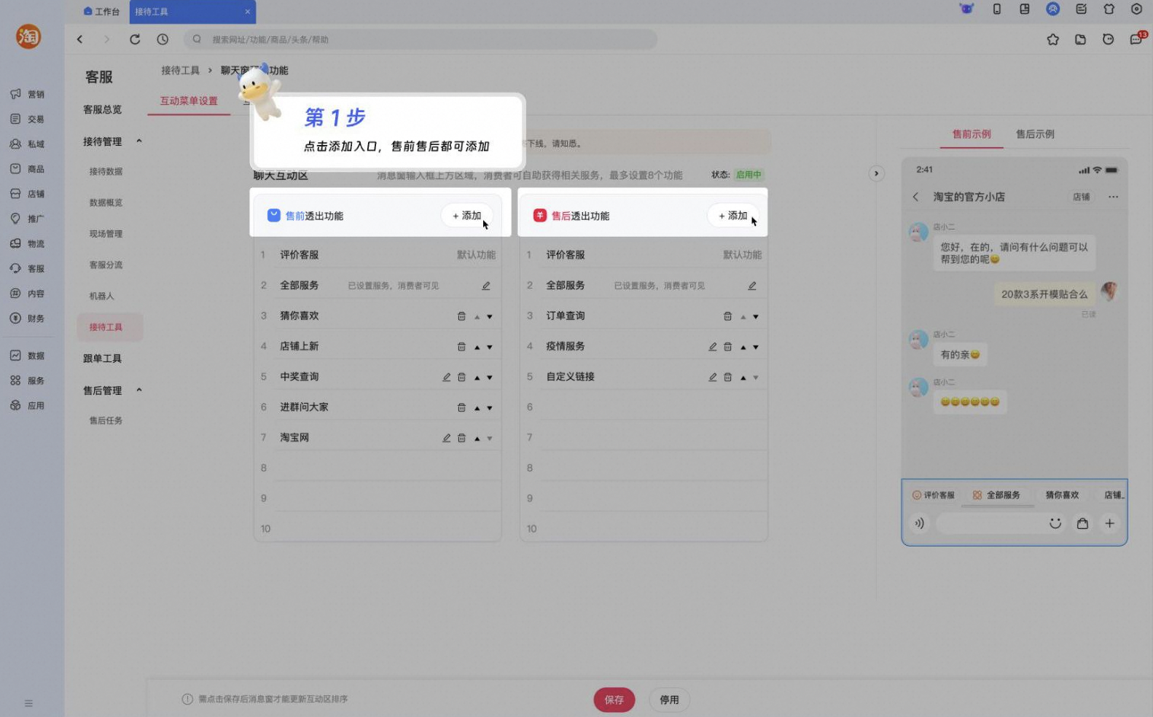Open the 客服 sidebar section
Viewport: 1153px width, 717px height.
[28, 268]
